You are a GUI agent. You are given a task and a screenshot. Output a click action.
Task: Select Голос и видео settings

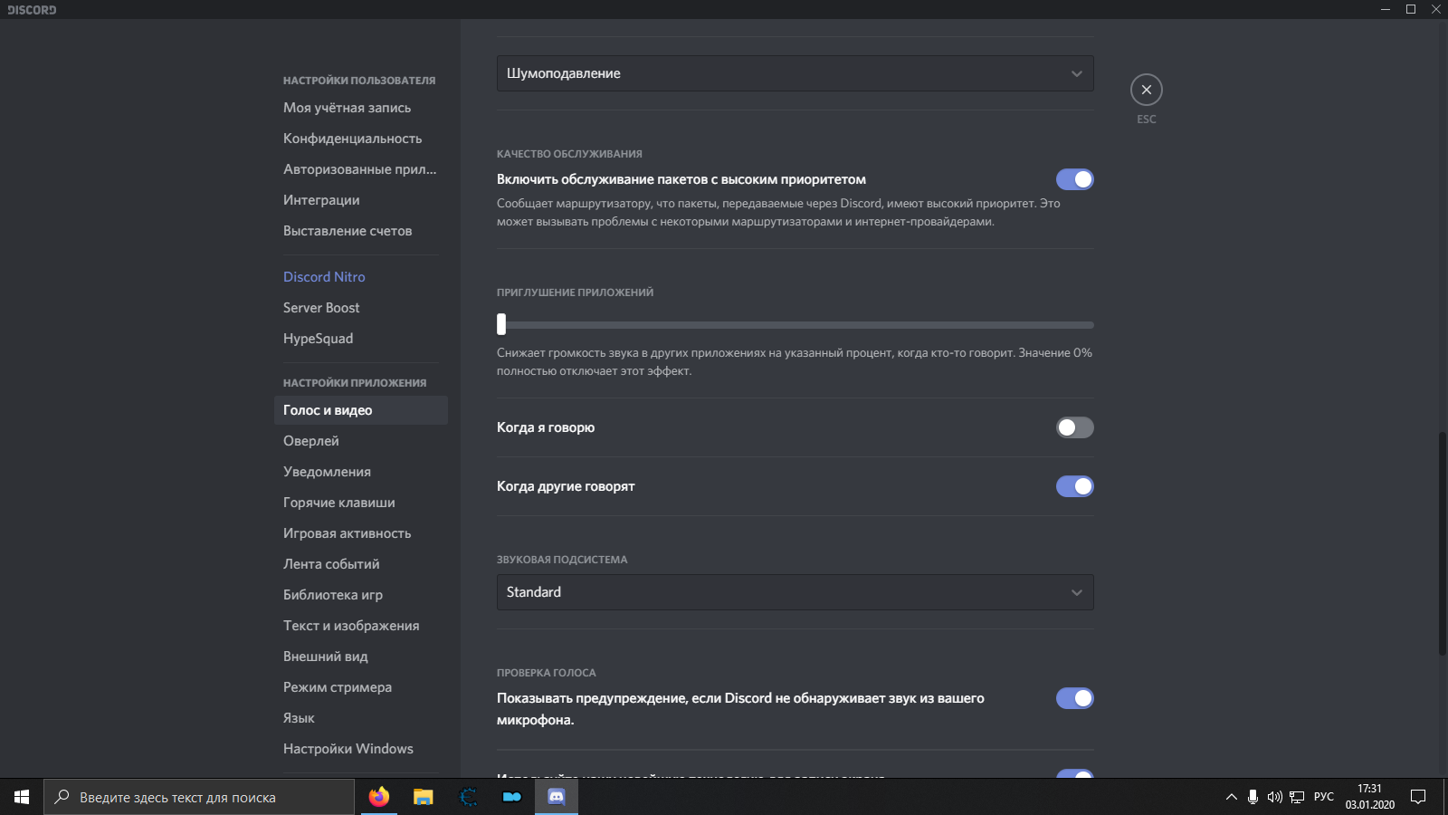pos(360,410)
